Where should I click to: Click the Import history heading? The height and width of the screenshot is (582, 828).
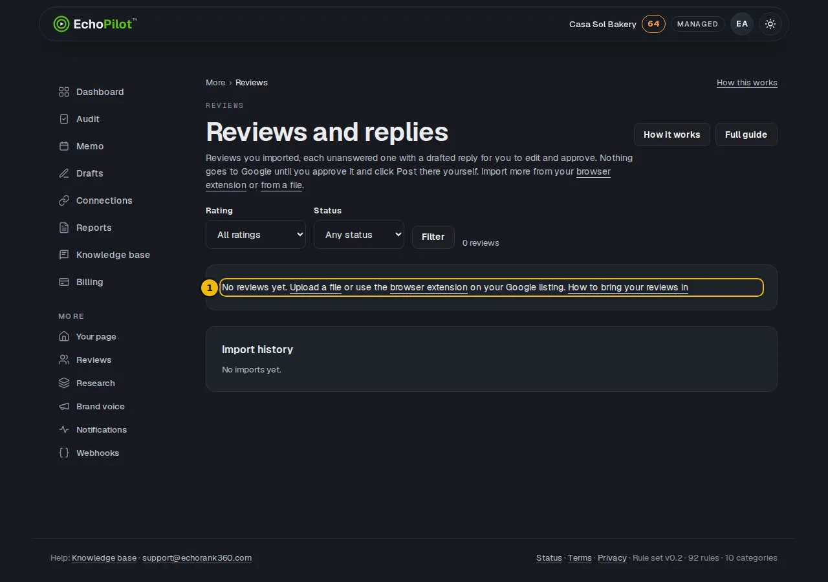pyautogui.click(x=257, y=349)
